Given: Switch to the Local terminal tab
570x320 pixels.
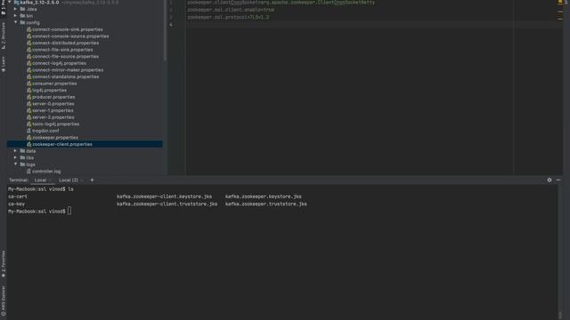Looking at the screenshot, I should (x=40, y=180).
